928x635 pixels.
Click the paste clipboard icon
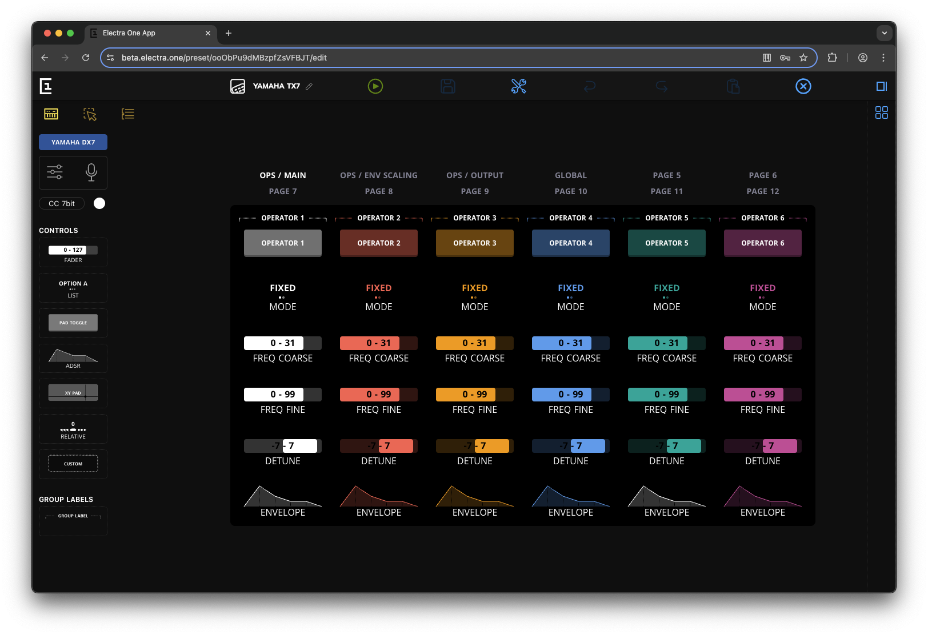[733, 86]
